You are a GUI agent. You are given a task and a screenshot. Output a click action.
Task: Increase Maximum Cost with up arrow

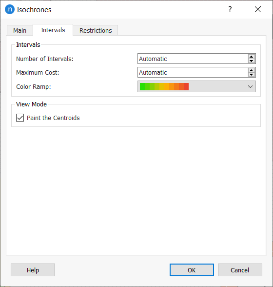pyautogui.click(x=252, y=70)
